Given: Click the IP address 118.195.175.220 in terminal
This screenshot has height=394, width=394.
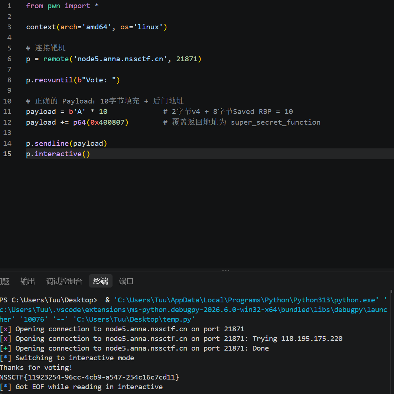Looking at the screenshot, I should click(x=312, y=339).
